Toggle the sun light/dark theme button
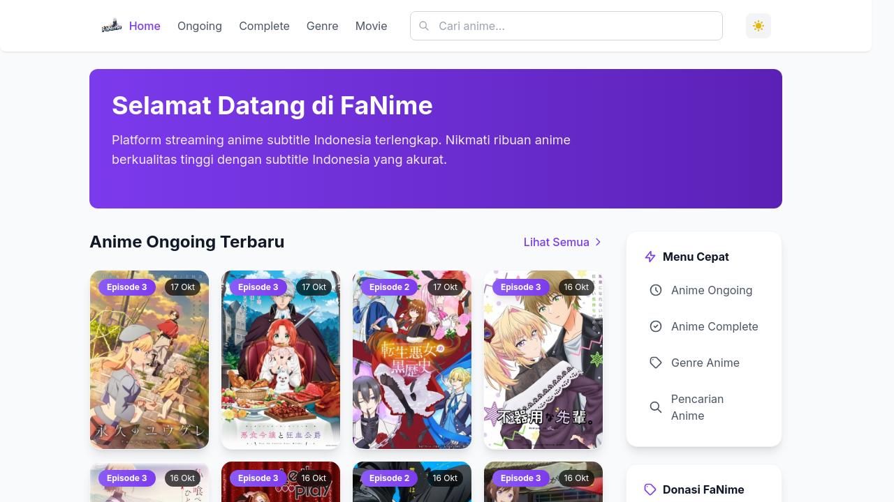This screenshot has width=894, height=502. click(x=758, y=26)
